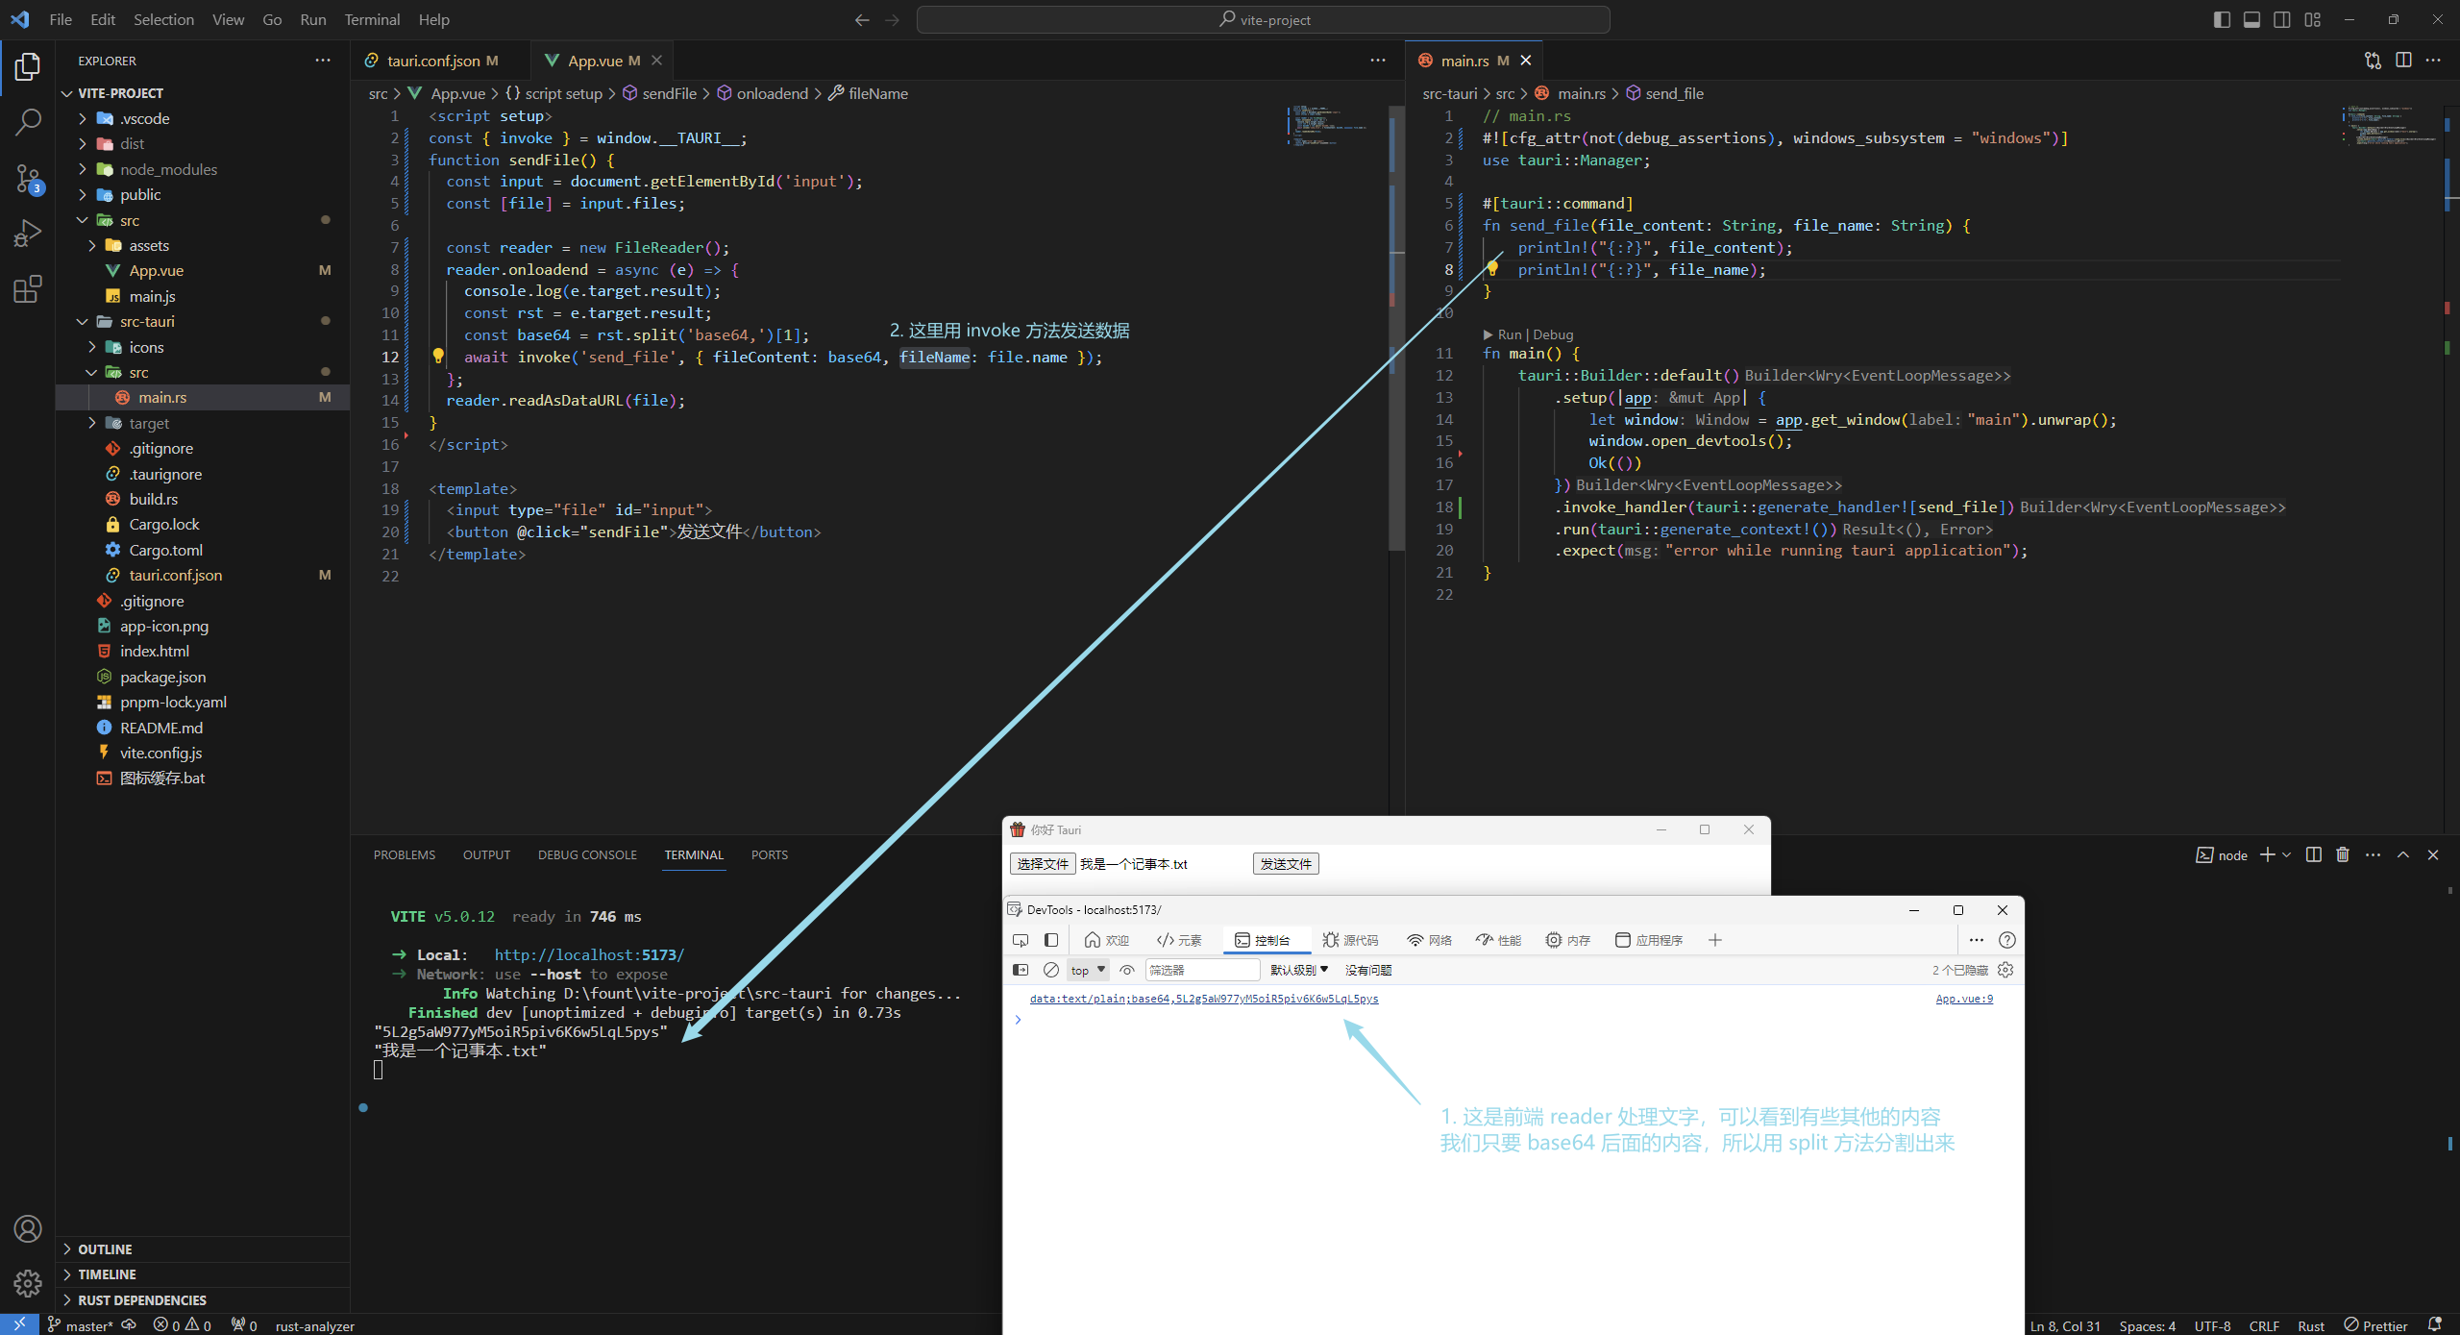This screenshot has width=2460, height=1335.
Task: Open more actions menu for main.rs editor
Action: pyautogui.click(x=2433, y=61)
